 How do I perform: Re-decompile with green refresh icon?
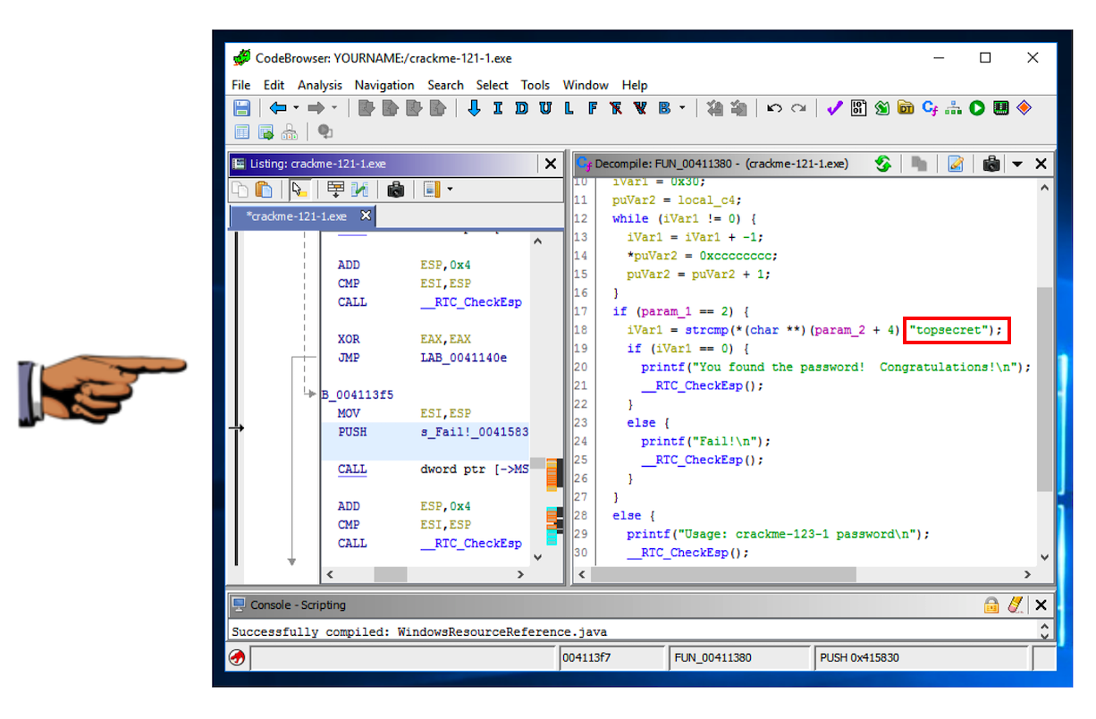click(882, 165)
